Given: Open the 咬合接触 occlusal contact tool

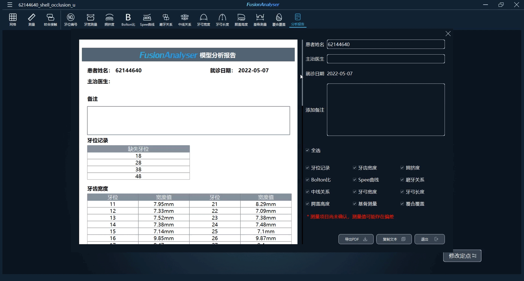Looking at the screenshot, I should pos(50,20).
